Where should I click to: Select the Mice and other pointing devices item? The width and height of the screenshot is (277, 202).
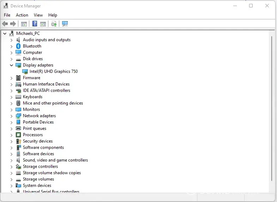pos(53,103)
